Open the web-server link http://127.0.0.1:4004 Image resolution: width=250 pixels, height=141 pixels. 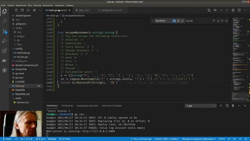coord(99,131)
